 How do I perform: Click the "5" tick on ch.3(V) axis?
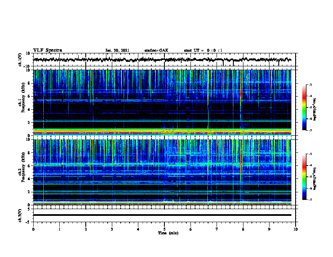[29, 209]
